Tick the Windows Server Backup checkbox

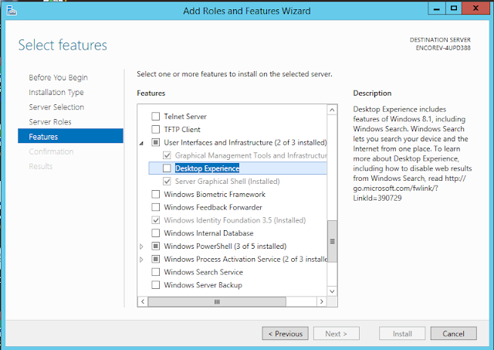pyautogui.click(x=156, y=285)
